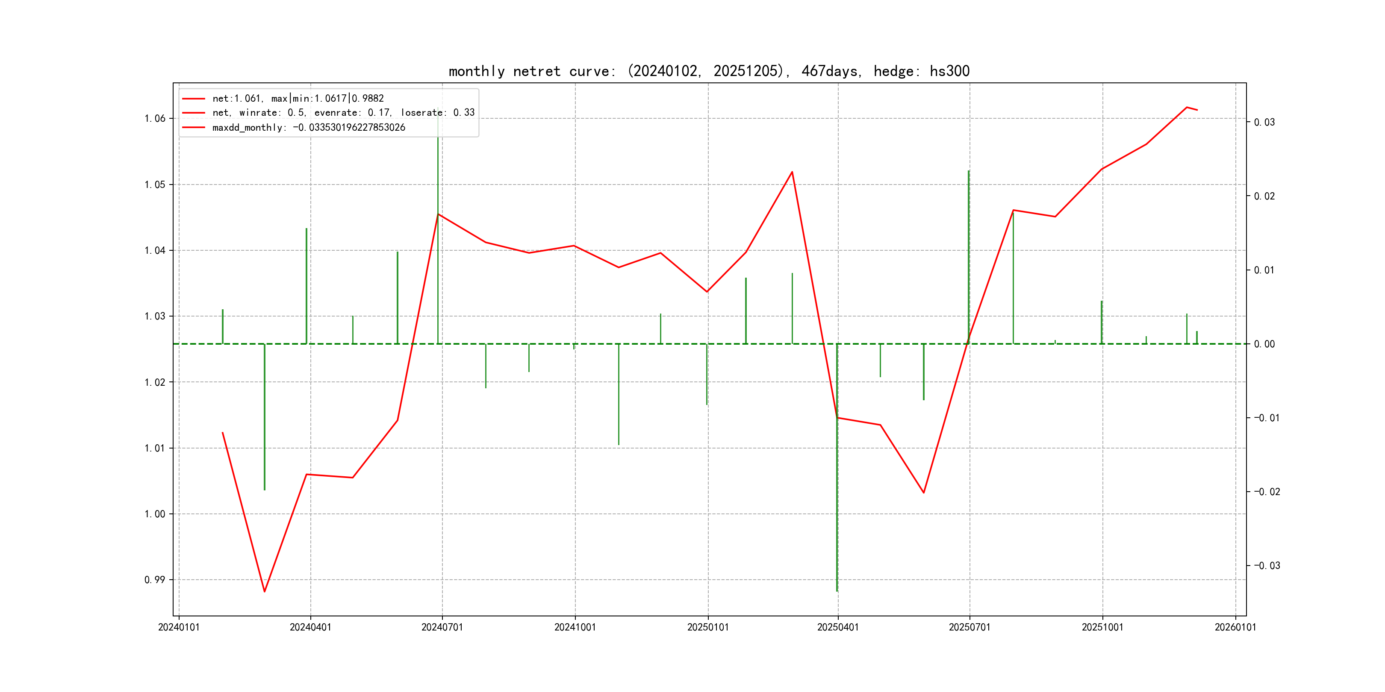1385x692 pixels.
Task: Click the 20241001 x-axis date label
Action: pyautogui.click(x=575, y=627)
